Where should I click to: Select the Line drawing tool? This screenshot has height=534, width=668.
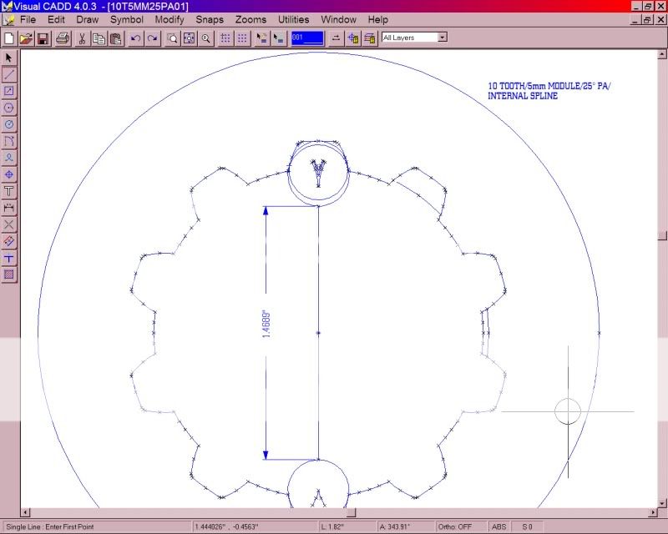point(9,75)
